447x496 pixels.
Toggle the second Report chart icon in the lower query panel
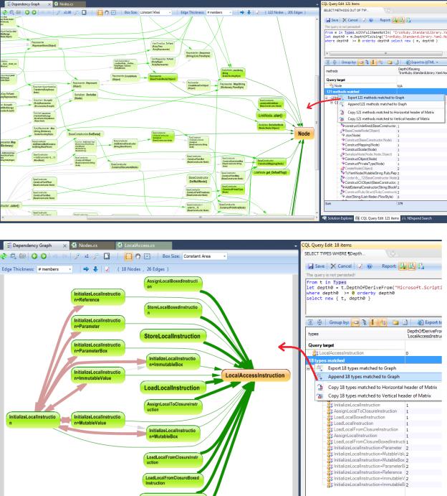tap(412, 266)
